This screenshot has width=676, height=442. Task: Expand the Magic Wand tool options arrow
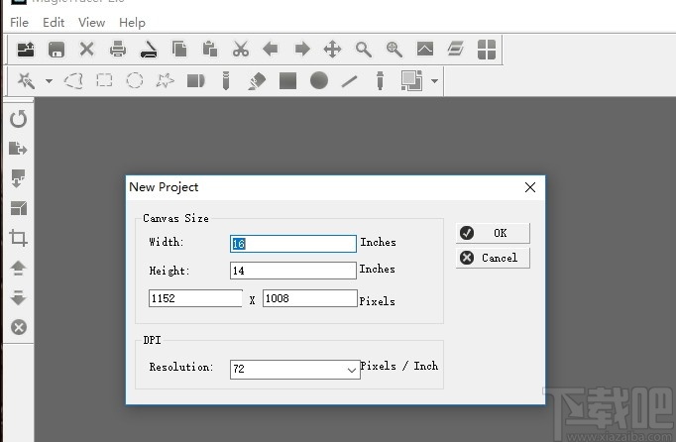point(49,81)
